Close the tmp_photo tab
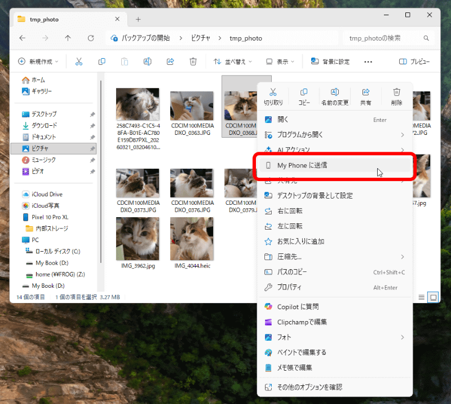The width and height of the screenshot is (451, 404). click(117, 19)
